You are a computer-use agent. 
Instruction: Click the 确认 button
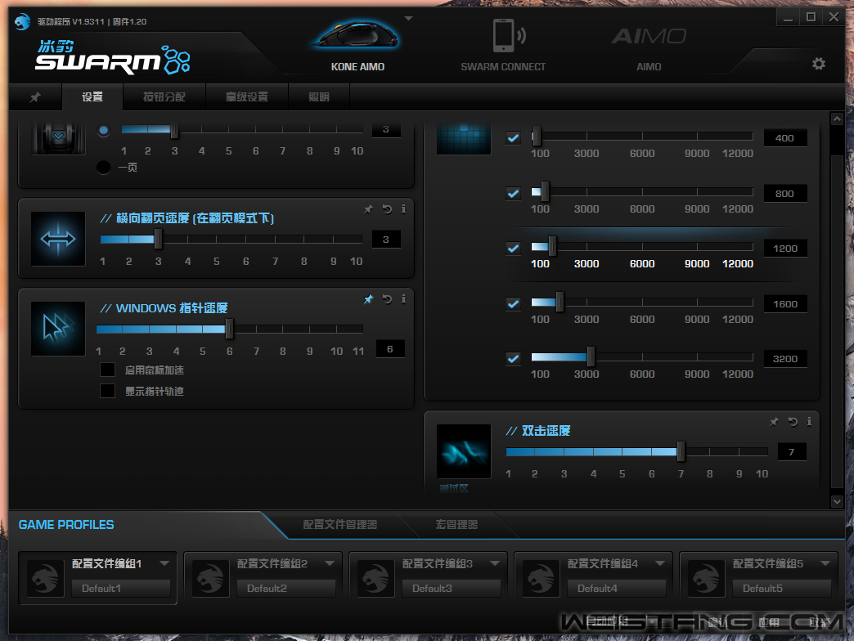tap(718, 621)
